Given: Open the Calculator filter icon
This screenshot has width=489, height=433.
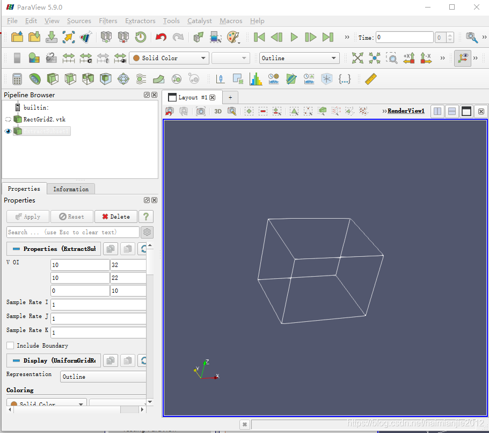Looking at the screenshot, I should [x=17, y=79].
